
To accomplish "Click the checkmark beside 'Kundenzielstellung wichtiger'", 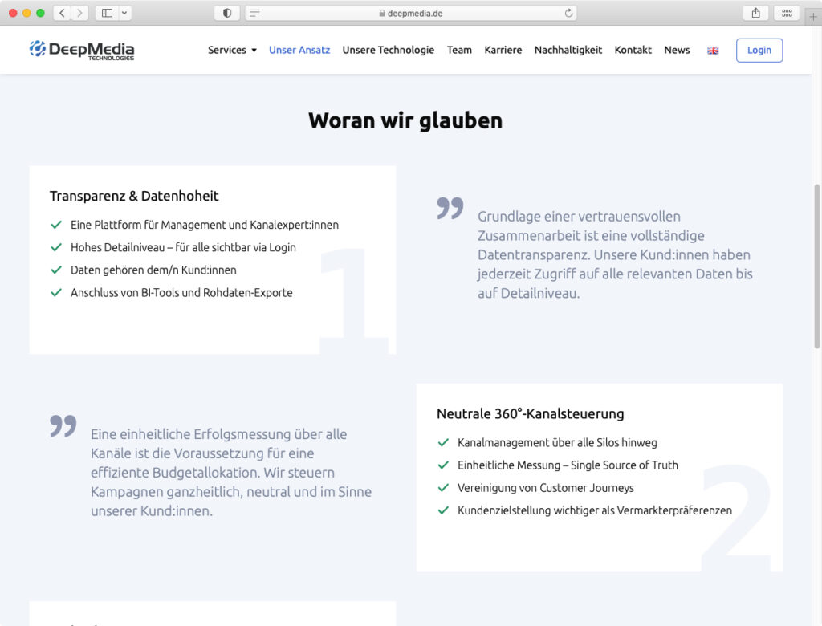I will point(443,510).
